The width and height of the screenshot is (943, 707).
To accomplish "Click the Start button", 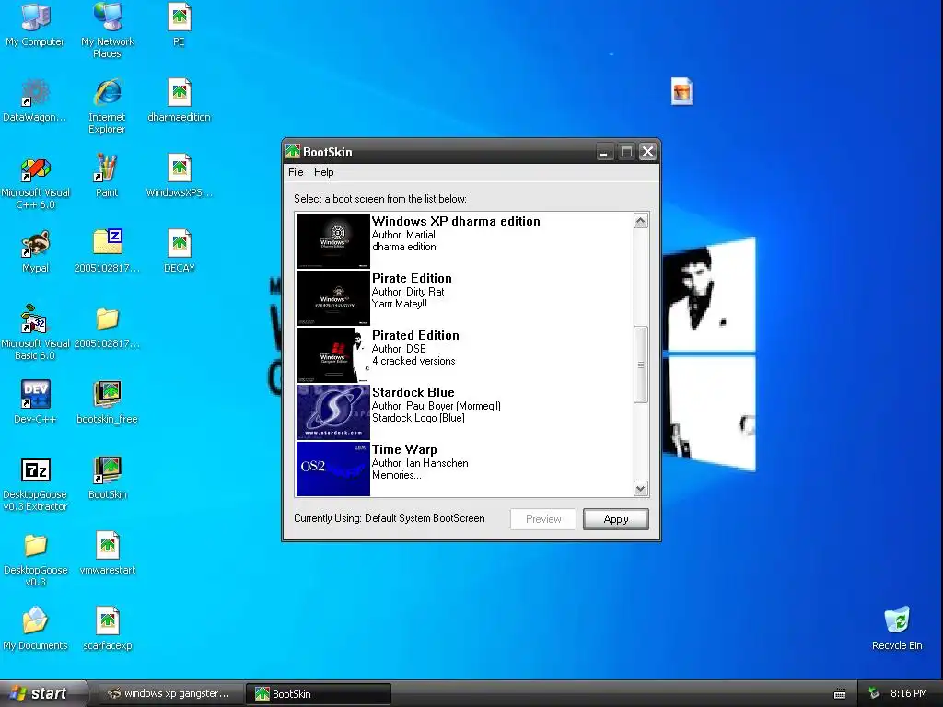I will (x=42, y=694).
